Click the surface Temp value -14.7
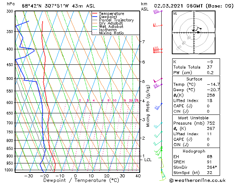This screenshot has width=237, height=183. (213, 84)
